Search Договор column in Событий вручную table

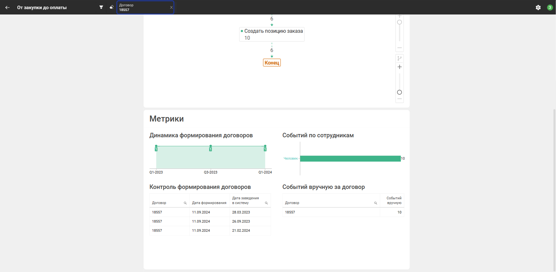[x=375, y=203]
